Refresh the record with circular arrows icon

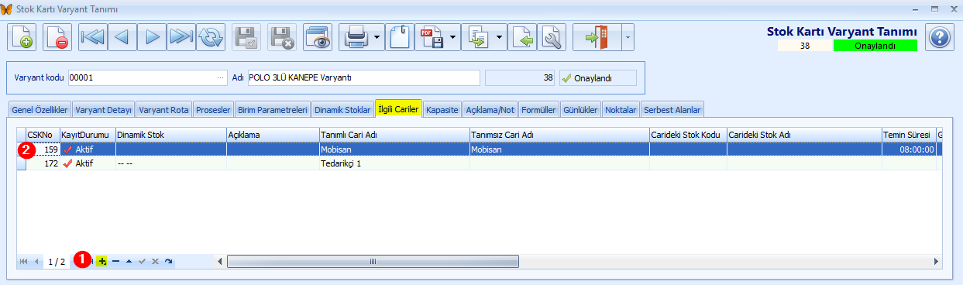pos(210,37)
